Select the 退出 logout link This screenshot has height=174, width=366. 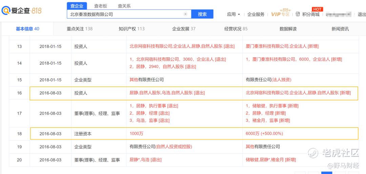click(362, 14)
